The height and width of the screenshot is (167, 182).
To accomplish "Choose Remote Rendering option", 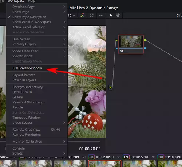I will [x=37, y=135].
